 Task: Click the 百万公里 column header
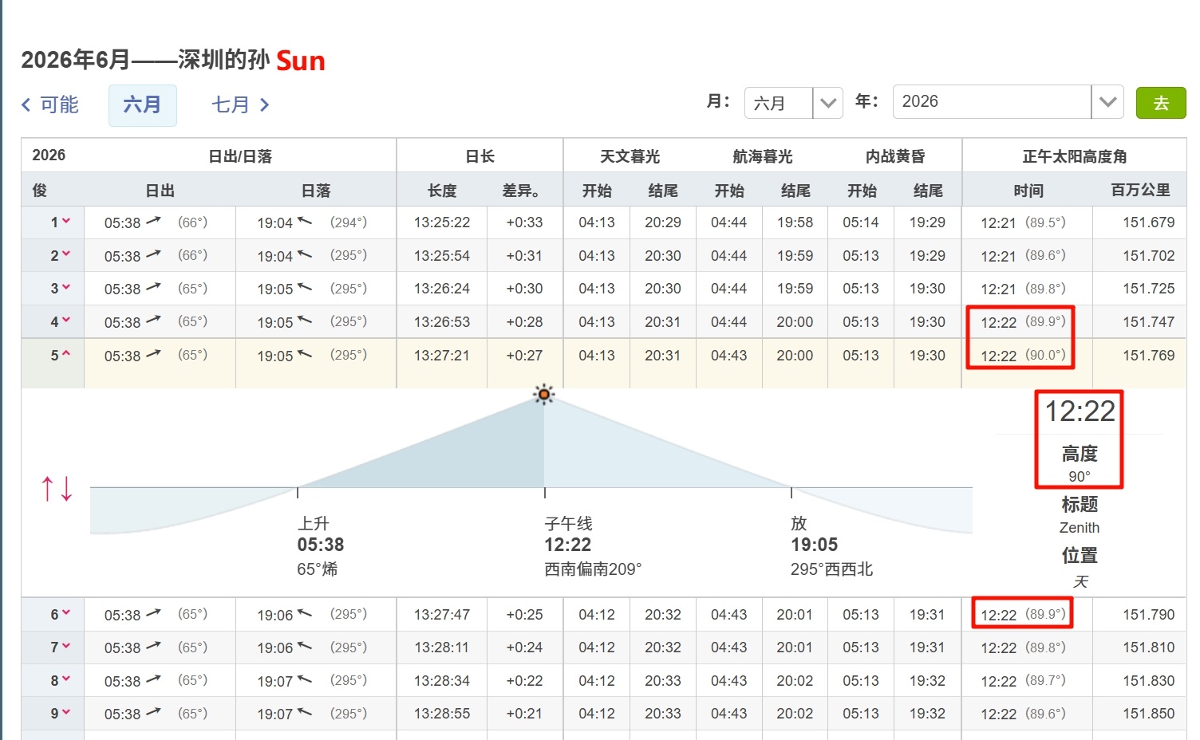coord(1140,191)
